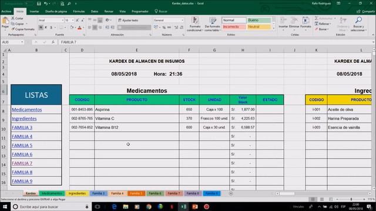The height and width of the screenshot is (211, 376).
Task: Apply the Neutral cell style
Action: tap(258, 27)
